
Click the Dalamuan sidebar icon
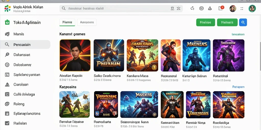pos(7,55)
